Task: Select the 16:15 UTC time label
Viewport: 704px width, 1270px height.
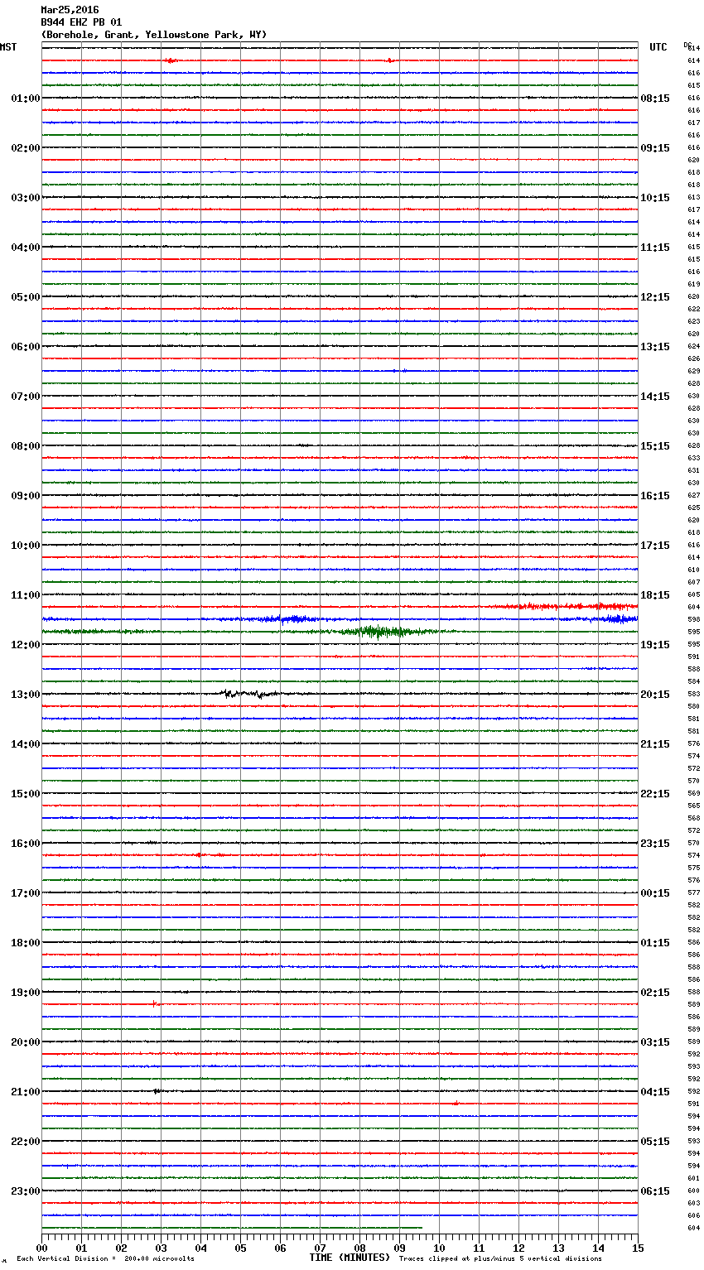Action: pyautogui.click(x=655, y=496)
